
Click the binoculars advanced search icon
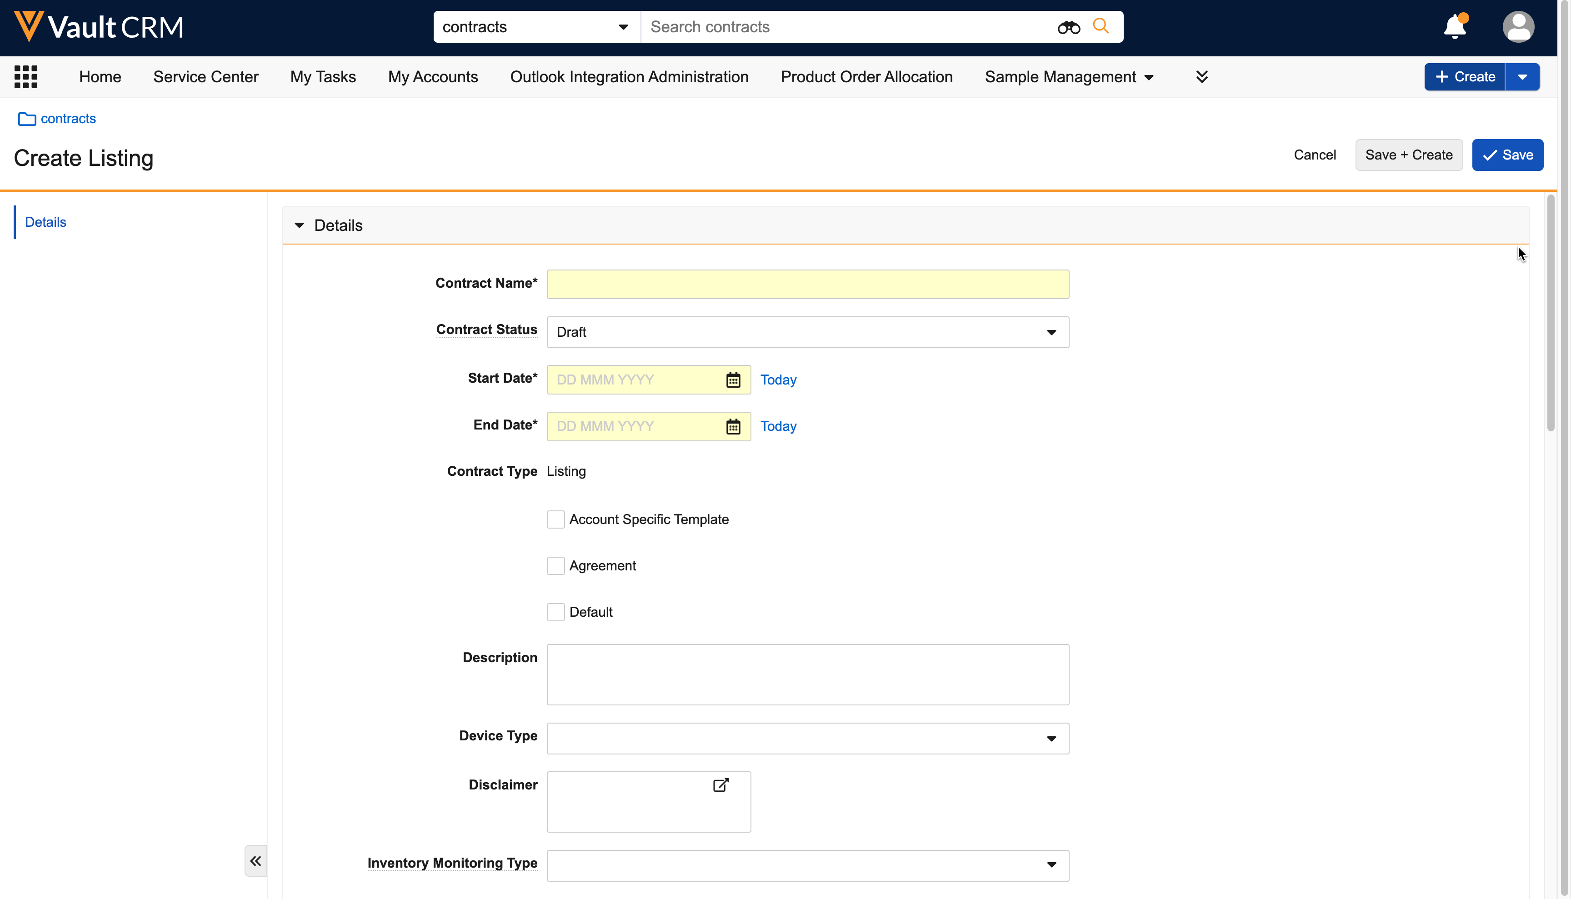pos(1068,27)
